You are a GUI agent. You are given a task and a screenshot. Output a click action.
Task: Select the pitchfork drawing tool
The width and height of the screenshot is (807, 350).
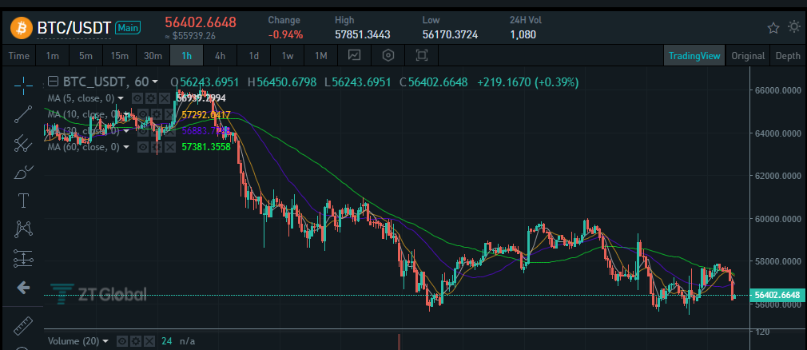pyautogui.click(x=23, y=144)
